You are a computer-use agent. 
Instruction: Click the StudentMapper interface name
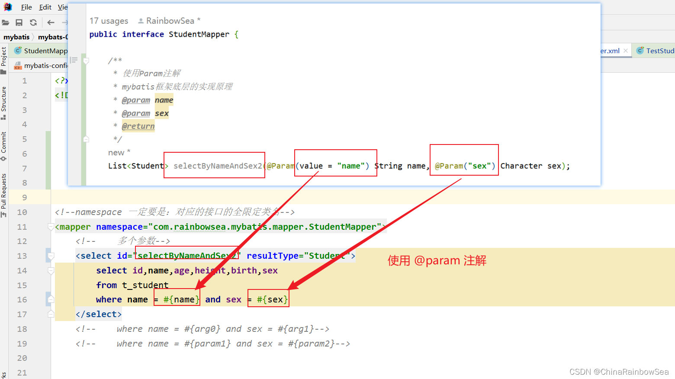[199, 34]
